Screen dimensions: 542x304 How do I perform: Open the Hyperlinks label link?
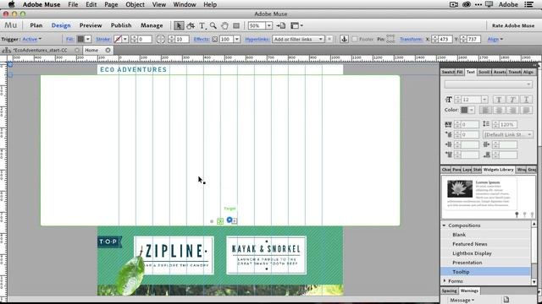pos(257,40)
